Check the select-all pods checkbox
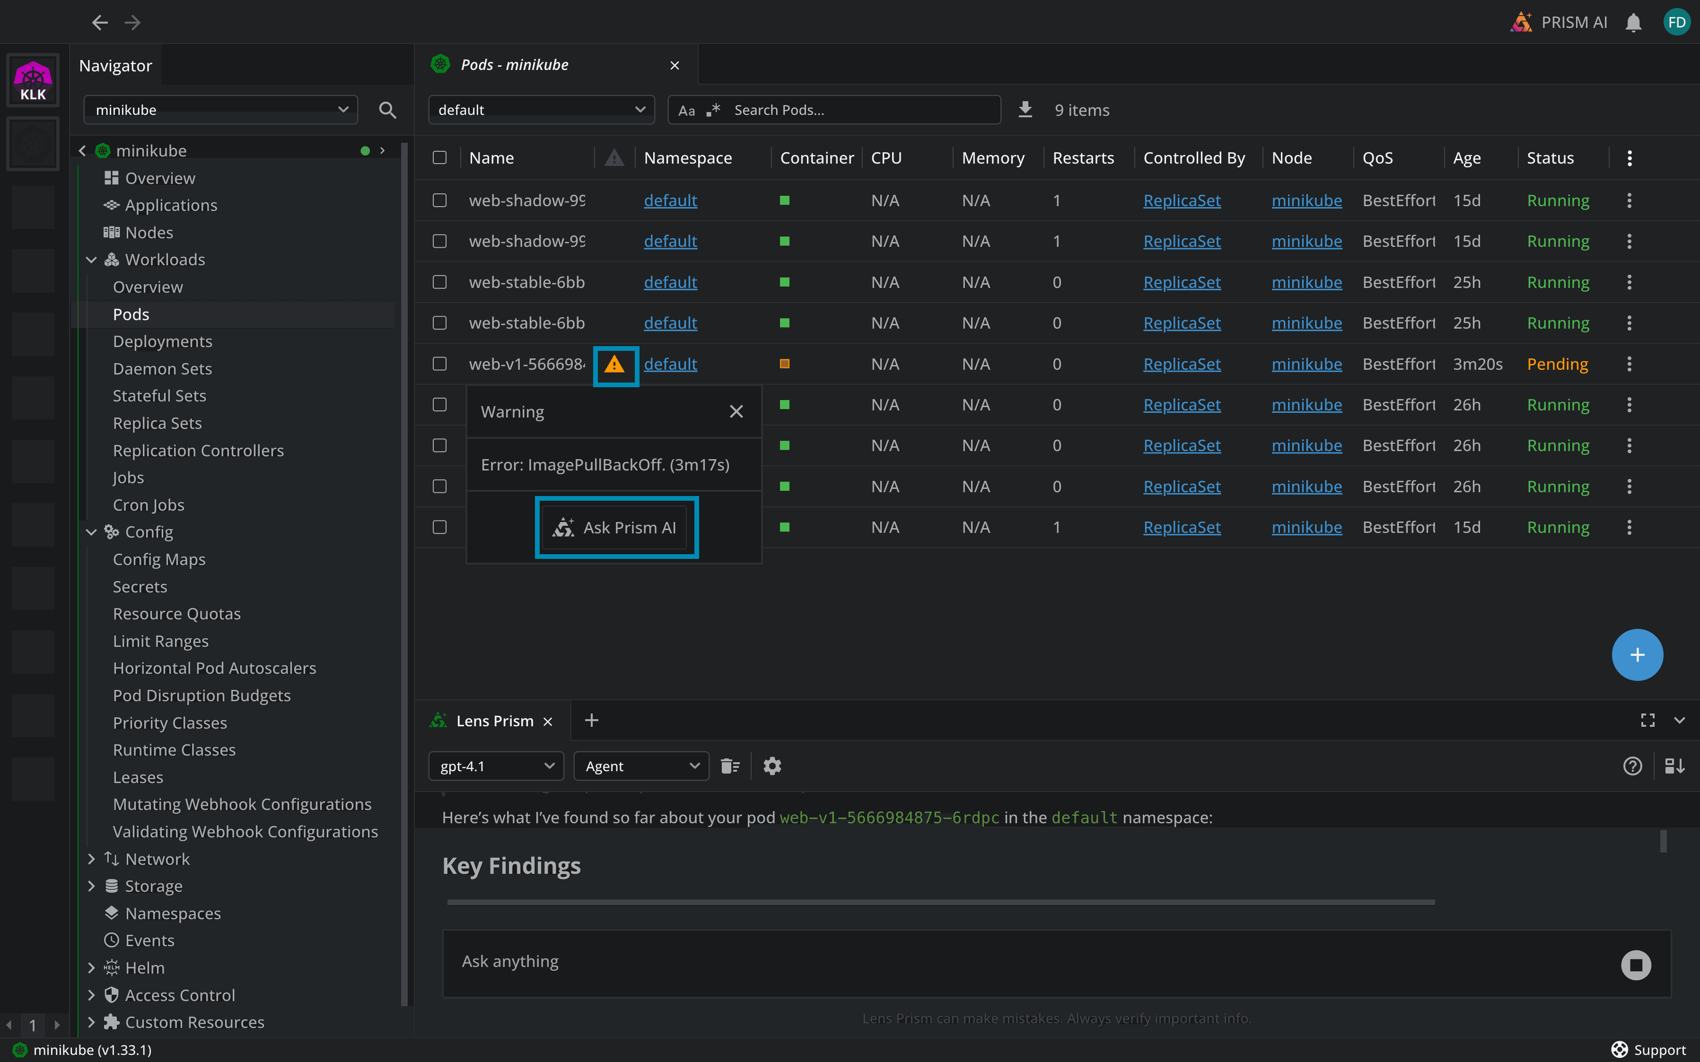 (x=440, y=157)
